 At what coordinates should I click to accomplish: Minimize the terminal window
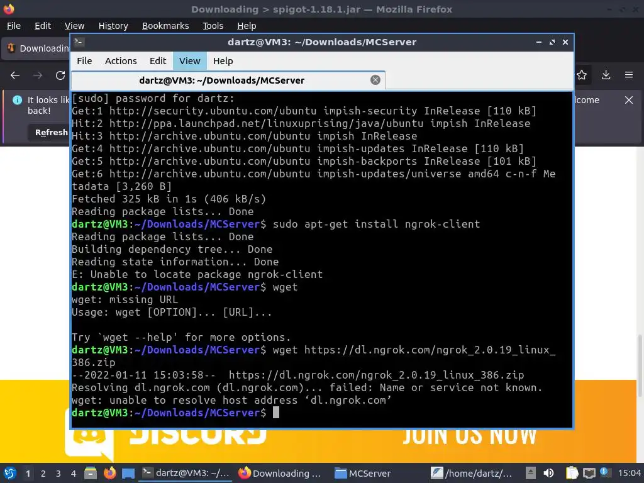(539, 42)
